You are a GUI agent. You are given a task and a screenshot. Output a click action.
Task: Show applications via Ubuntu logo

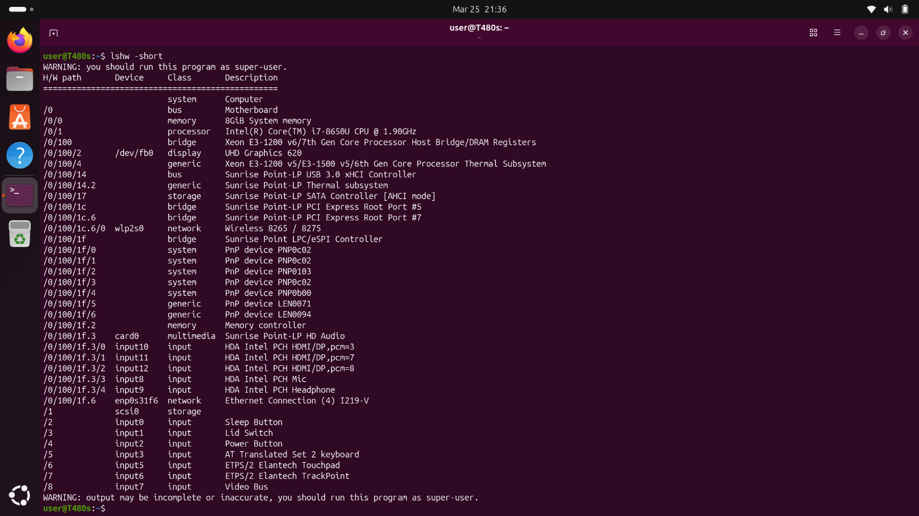[x=20, y=495]
